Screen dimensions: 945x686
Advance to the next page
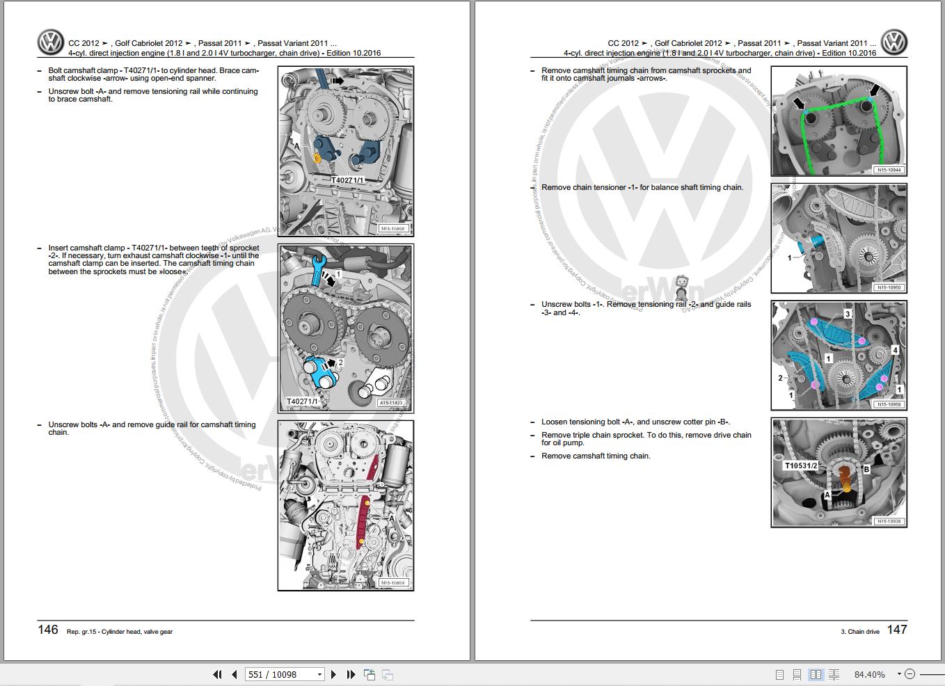point(334,674)
